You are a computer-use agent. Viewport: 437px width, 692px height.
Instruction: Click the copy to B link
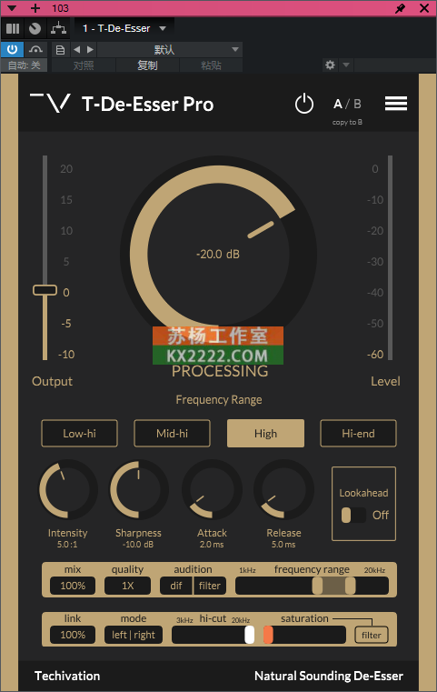click(x=347, y=122)
